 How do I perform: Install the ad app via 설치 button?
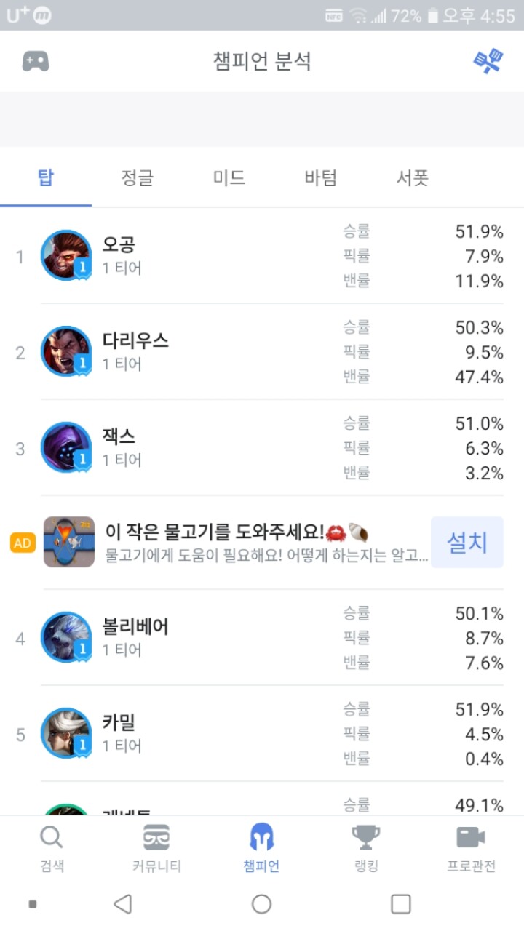coord(467,543)
